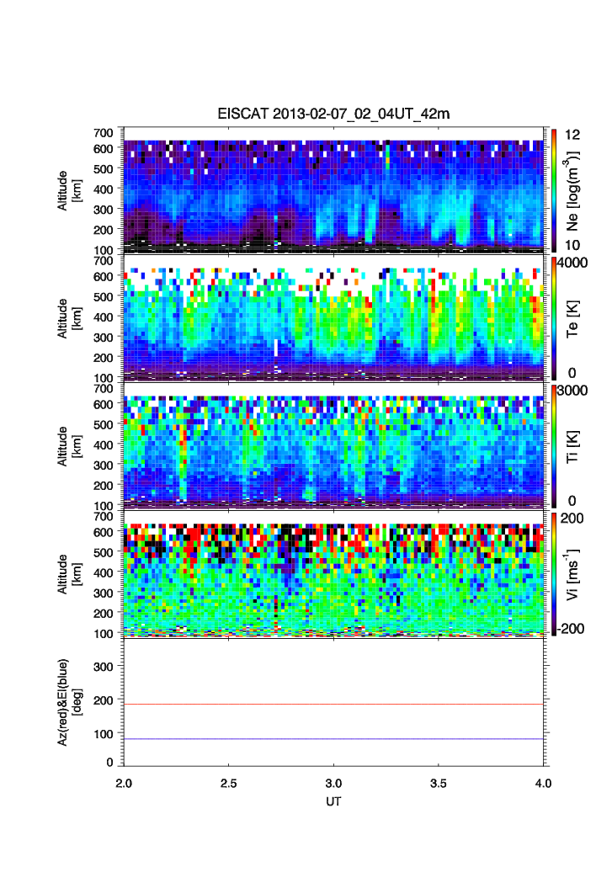Click inside the Te temperature heatmap panel
This screenshot has height=894, width=596.
tap(333, 318)
